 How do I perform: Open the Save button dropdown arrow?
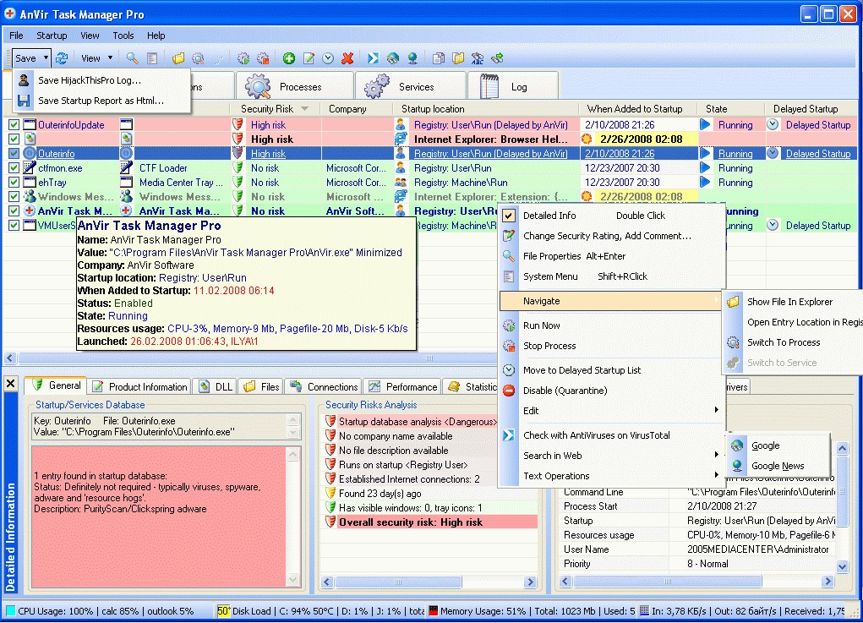coord(47,57)
